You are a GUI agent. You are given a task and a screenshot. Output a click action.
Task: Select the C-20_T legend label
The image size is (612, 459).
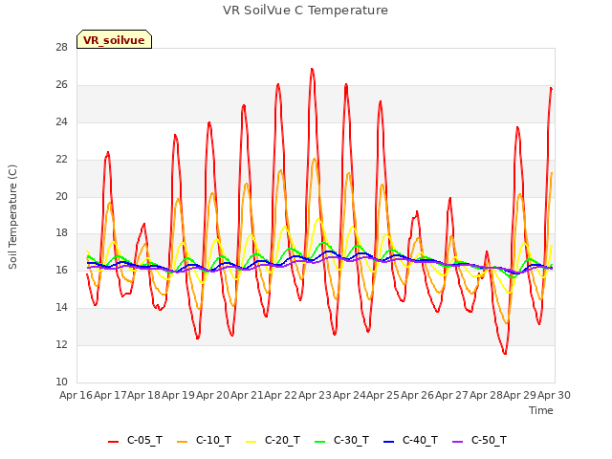coord(283,440)
